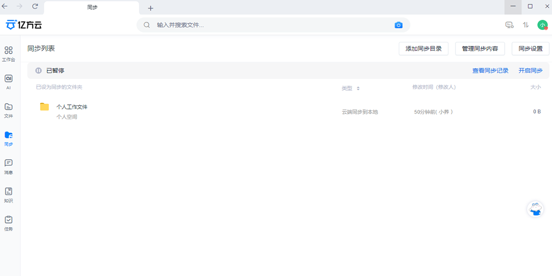Open the green user avatar menu

pyautogui.click(x=542, y=25)
